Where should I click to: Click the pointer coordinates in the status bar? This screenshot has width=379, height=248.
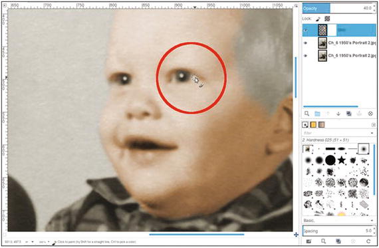click(x=13, y=242)
